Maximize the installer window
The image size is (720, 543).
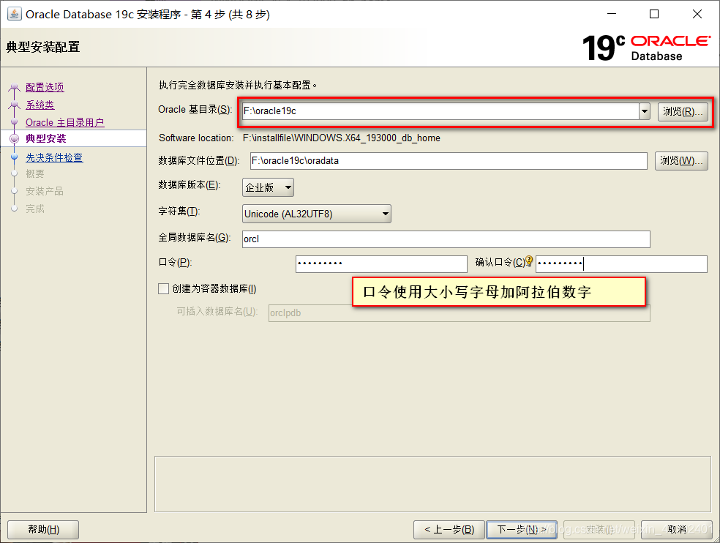click(x=654, y=14)
